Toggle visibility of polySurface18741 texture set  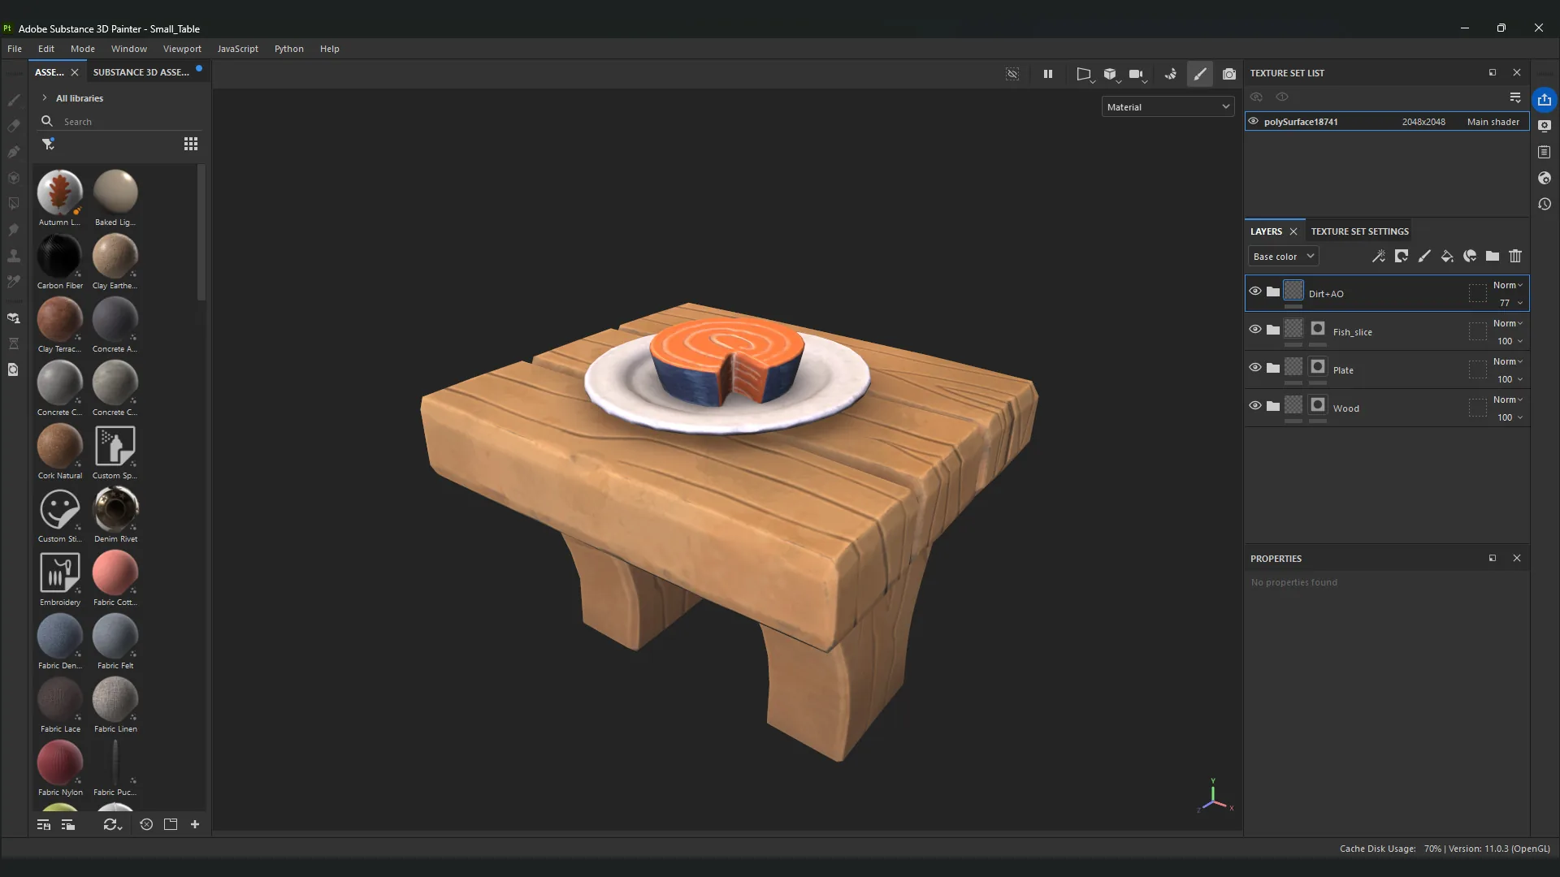1254,122
